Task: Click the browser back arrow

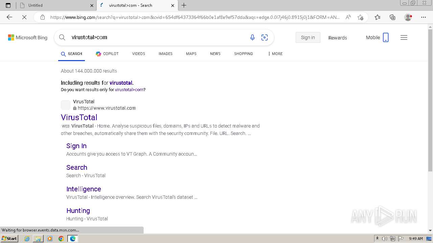Action: point(9,17)
